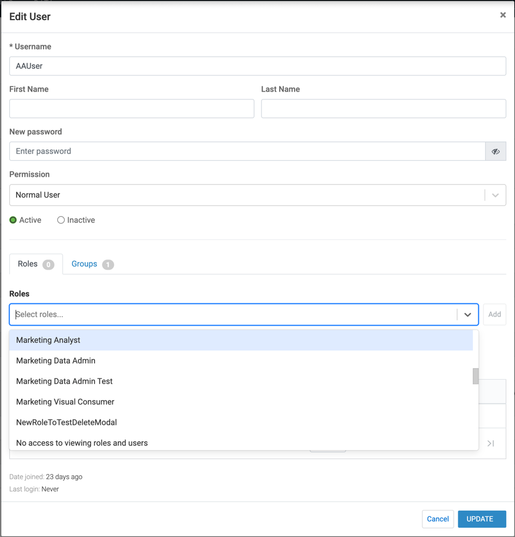Focus the Username input field
The image size is (515, 537).
tap(257, 66)
